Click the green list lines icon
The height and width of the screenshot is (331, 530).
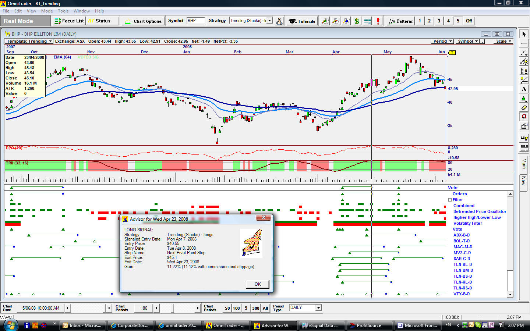367,21
